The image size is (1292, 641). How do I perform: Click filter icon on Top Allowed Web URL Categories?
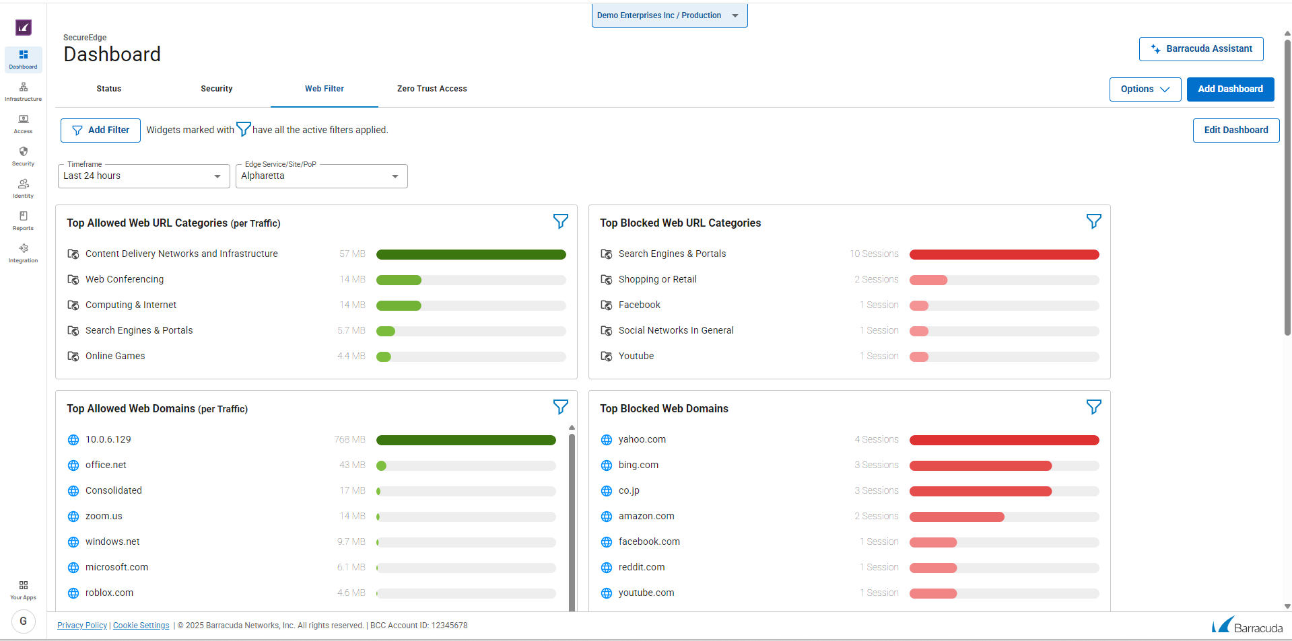click(x=560, y=221)
